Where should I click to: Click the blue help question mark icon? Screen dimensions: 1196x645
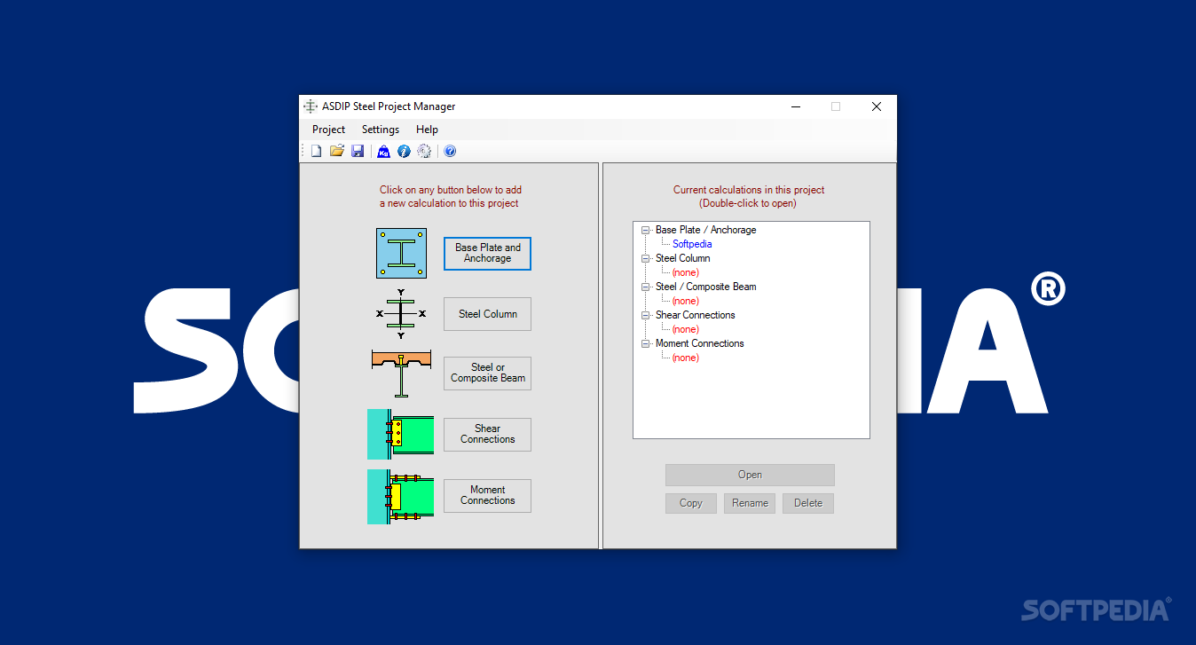coord(450,152)
